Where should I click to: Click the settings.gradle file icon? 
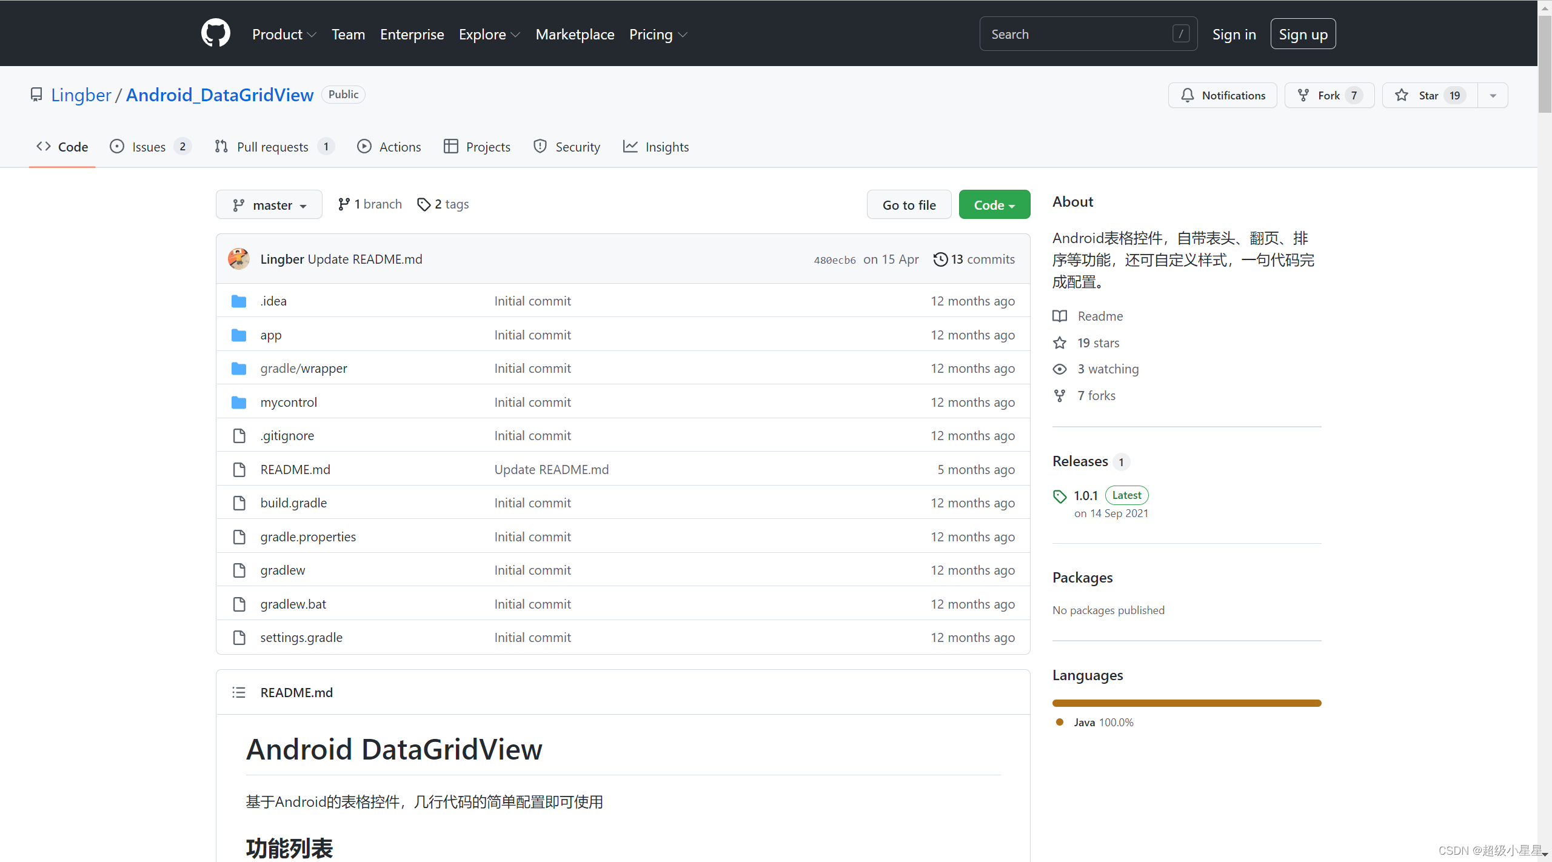[239, 638]
